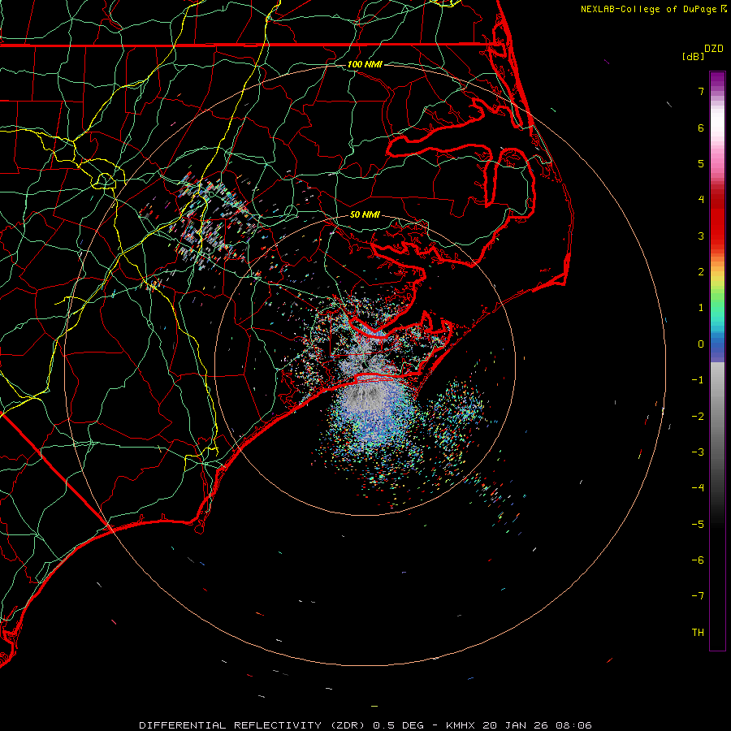731x731 pixels.
Task: Click the DZD scale title
Action: tap(713, 49)
